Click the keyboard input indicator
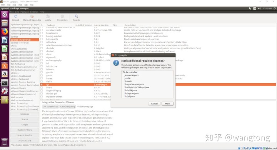Viewport: 277px width, 150px height. [255, 8]
